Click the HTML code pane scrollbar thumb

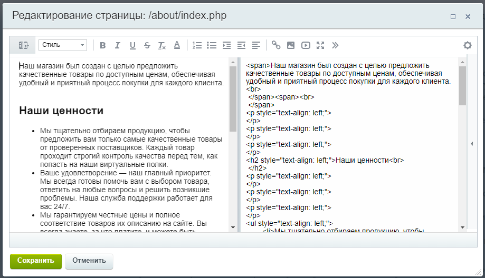(x=462, y=86)
